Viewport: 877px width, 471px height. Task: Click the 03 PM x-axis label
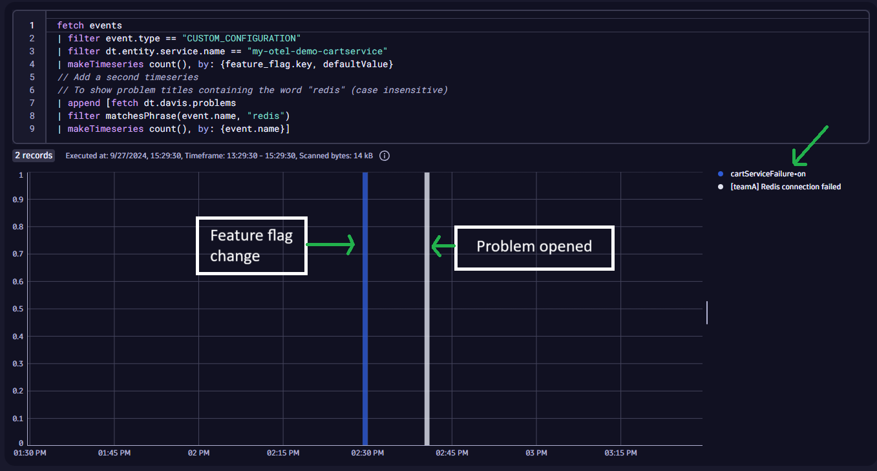coord(536,453)
